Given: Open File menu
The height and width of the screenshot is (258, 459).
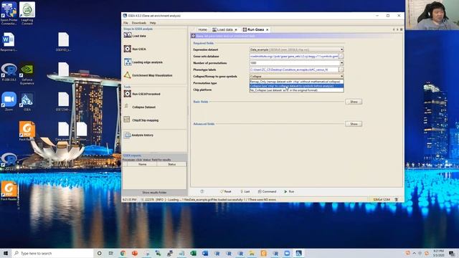Looking at the screenshot, I should click(126, 23).
